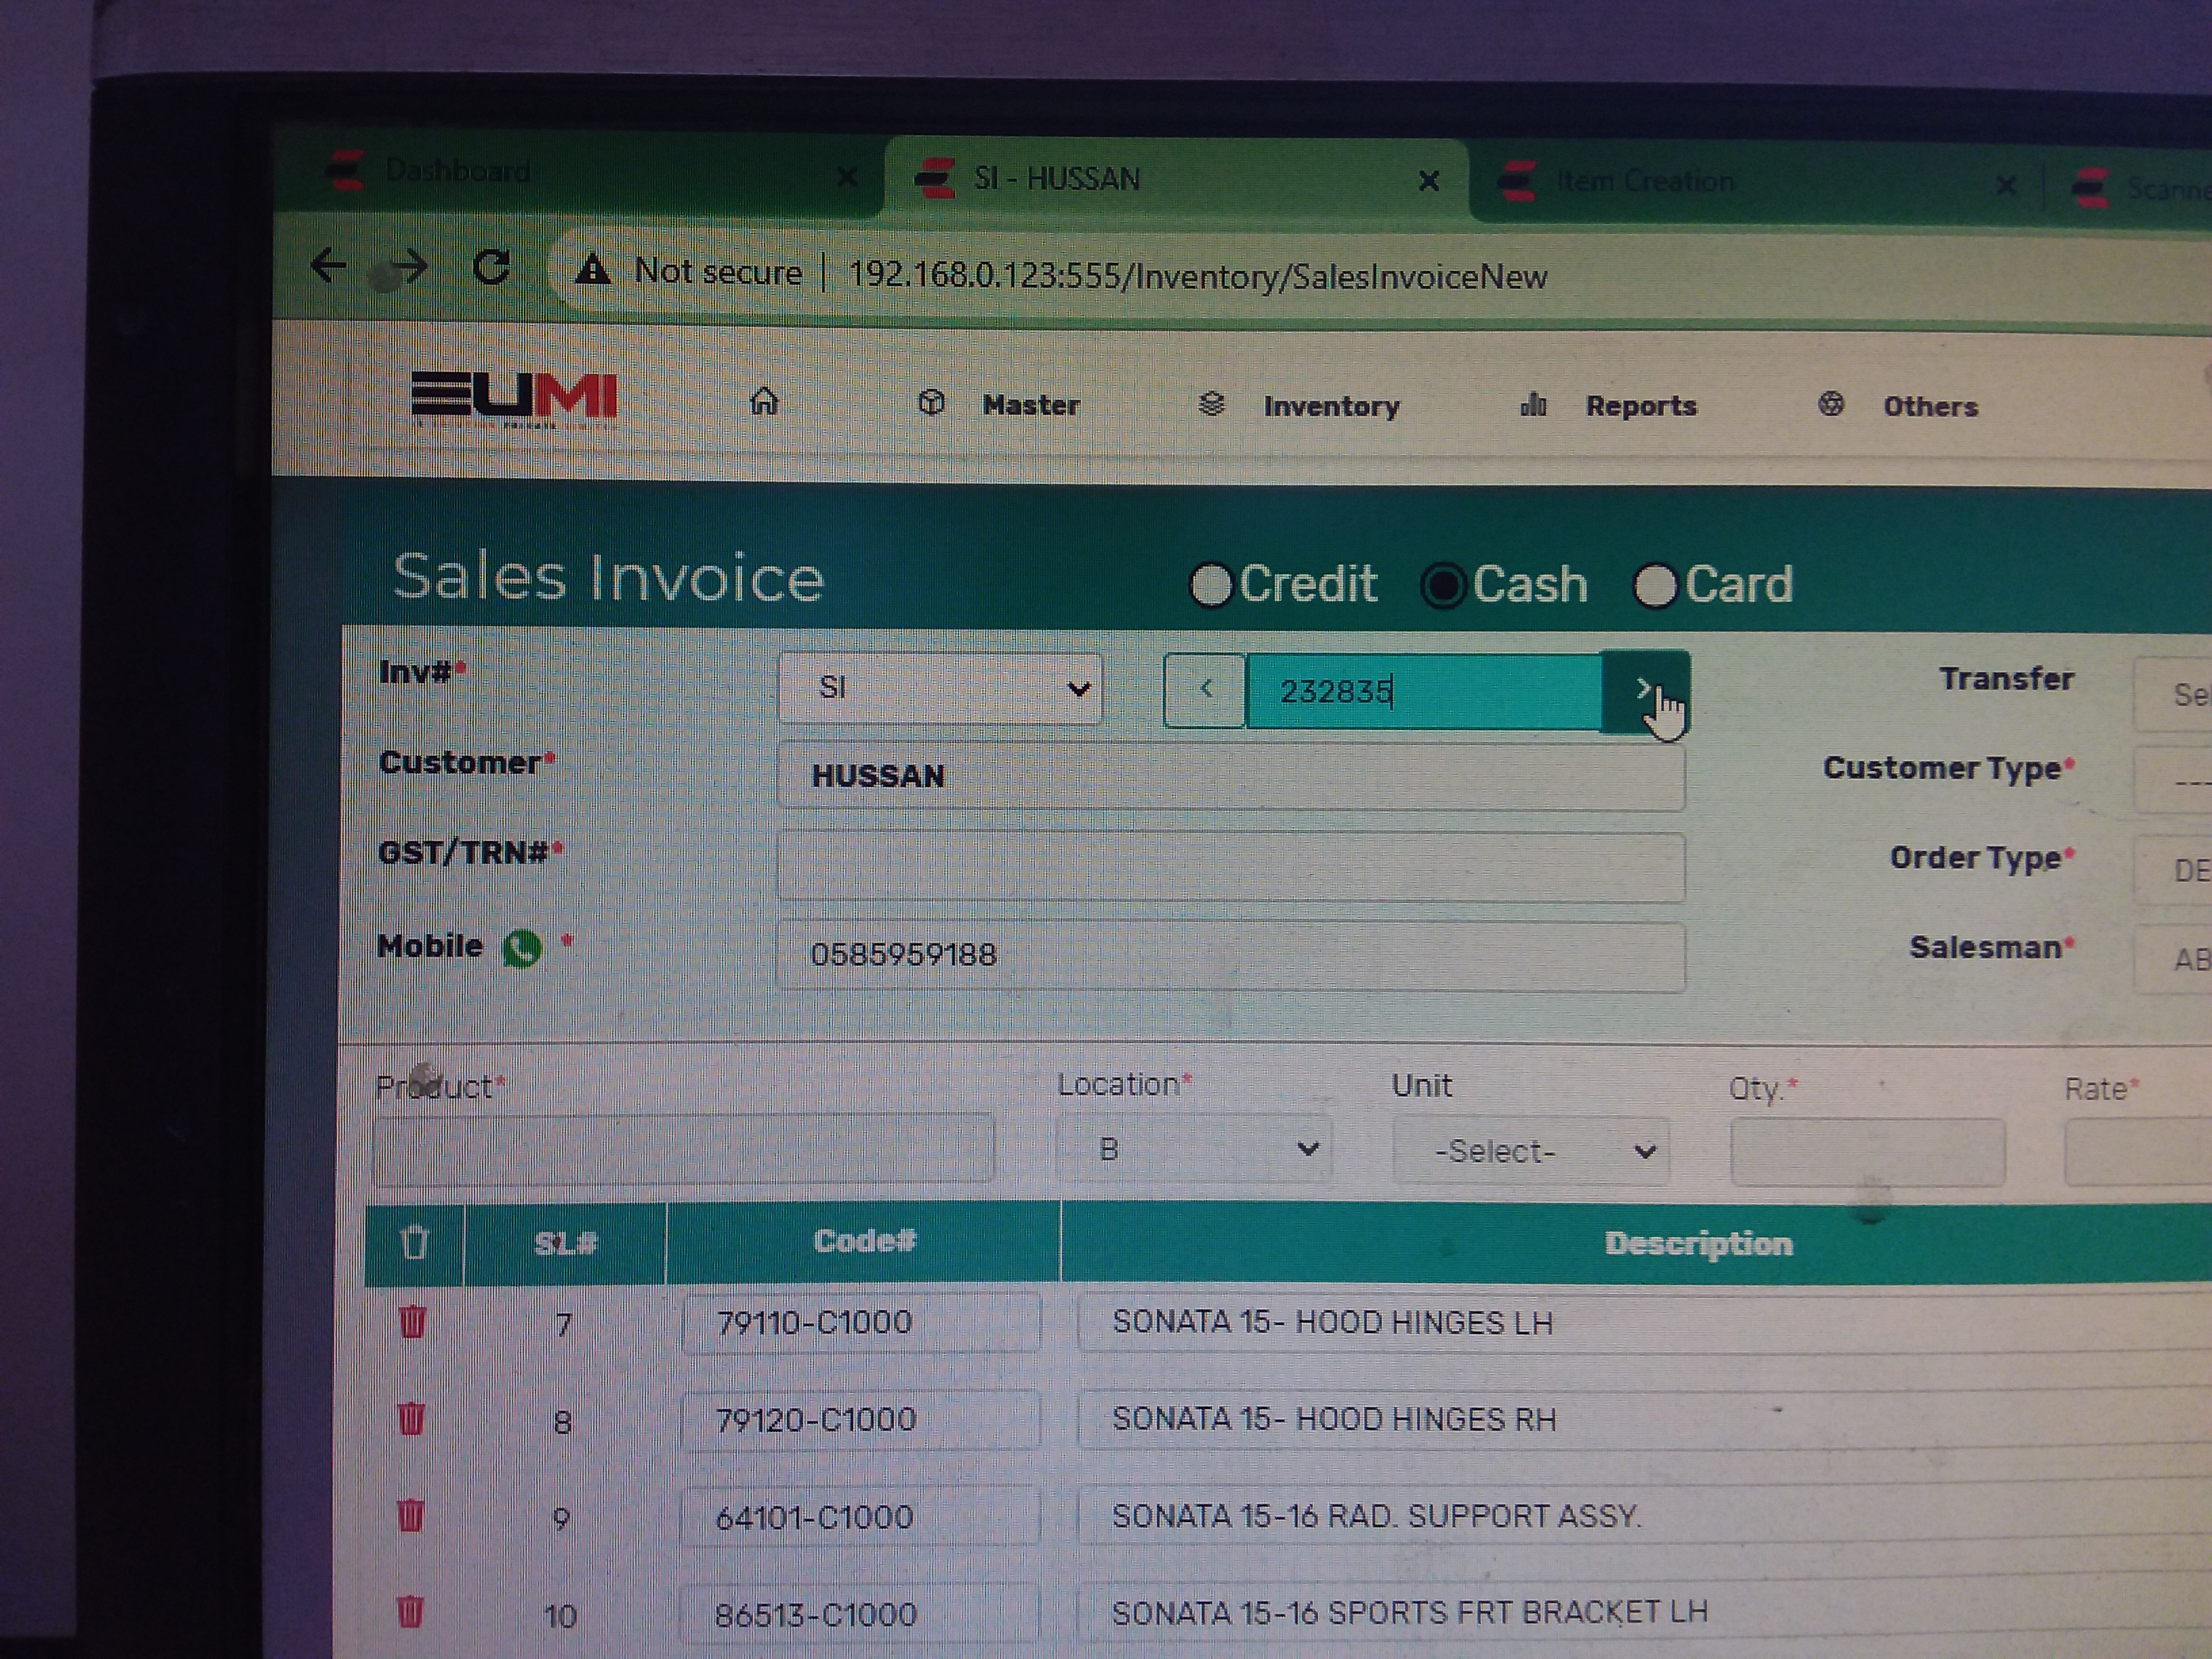The height and width of the screenshot is (1659, 2212).
Task: Open the Customer Type dropdown
Action: click(2172, 781)
